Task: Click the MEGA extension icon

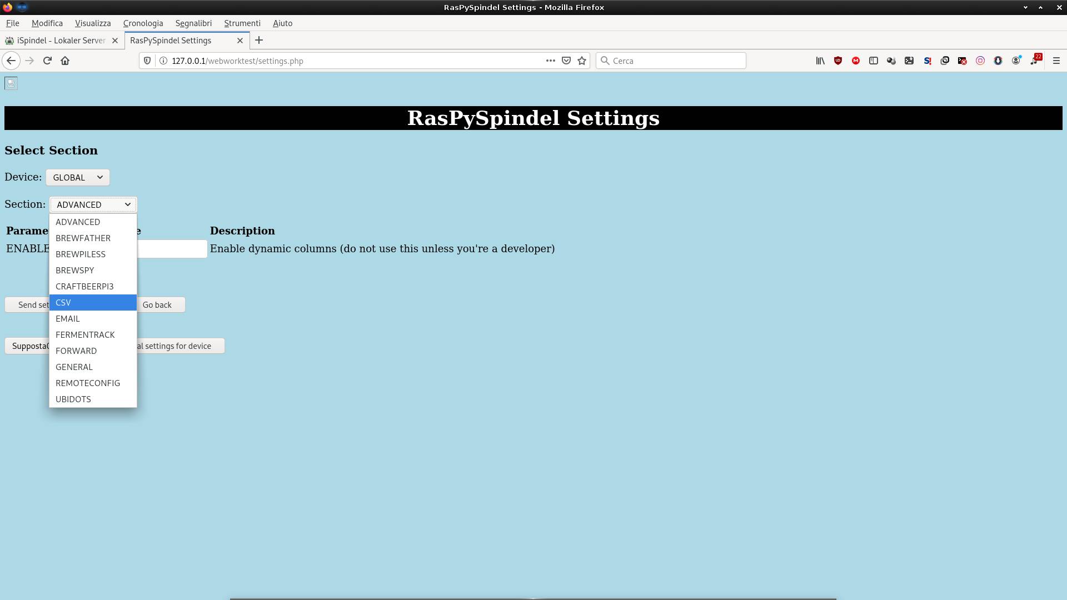Action: tap(856, 61)
